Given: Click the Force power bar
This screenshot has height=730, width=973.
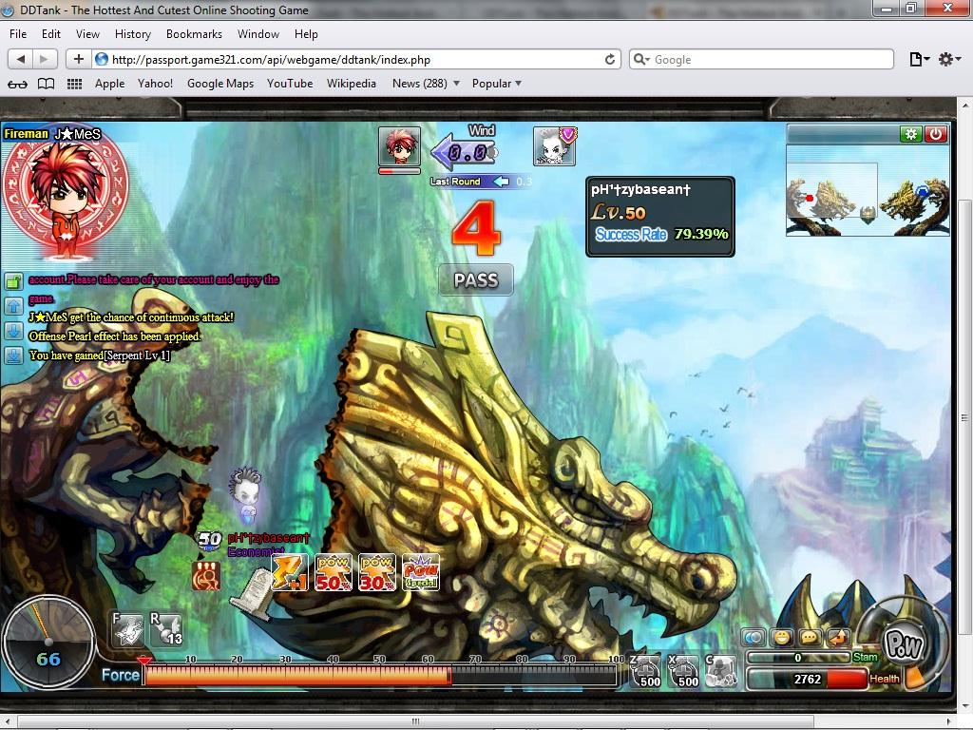Looking at the screenshot, I should click(x=380, y=676).
